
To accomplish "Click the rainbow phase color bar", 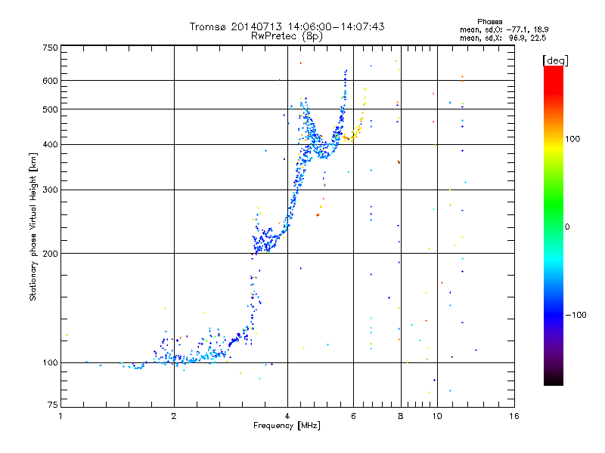I will [554, 225].
